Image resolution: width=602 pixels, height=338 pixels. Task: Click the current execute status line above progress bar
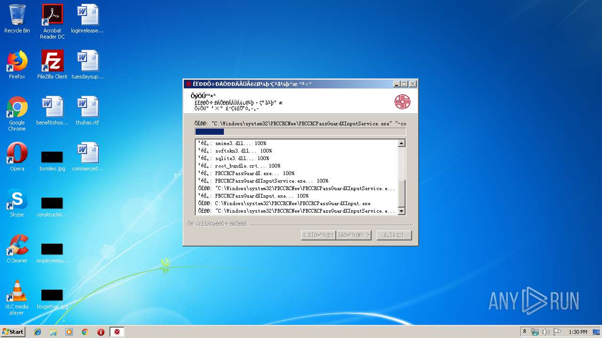(x=300, y=123)
